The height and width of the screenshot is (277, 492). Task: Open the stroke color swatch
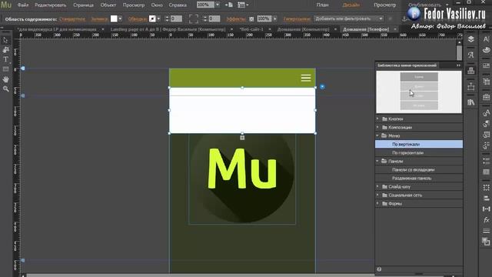pos(152,18)
